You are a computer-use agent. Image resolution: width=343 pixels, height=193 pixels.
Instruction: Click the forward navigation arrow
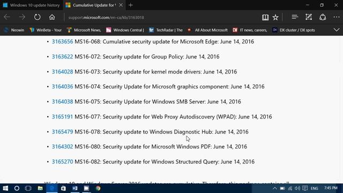click(x=22, y=17)
